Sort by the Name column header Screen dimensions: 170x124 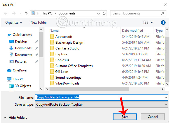click(x=54, y=31)
